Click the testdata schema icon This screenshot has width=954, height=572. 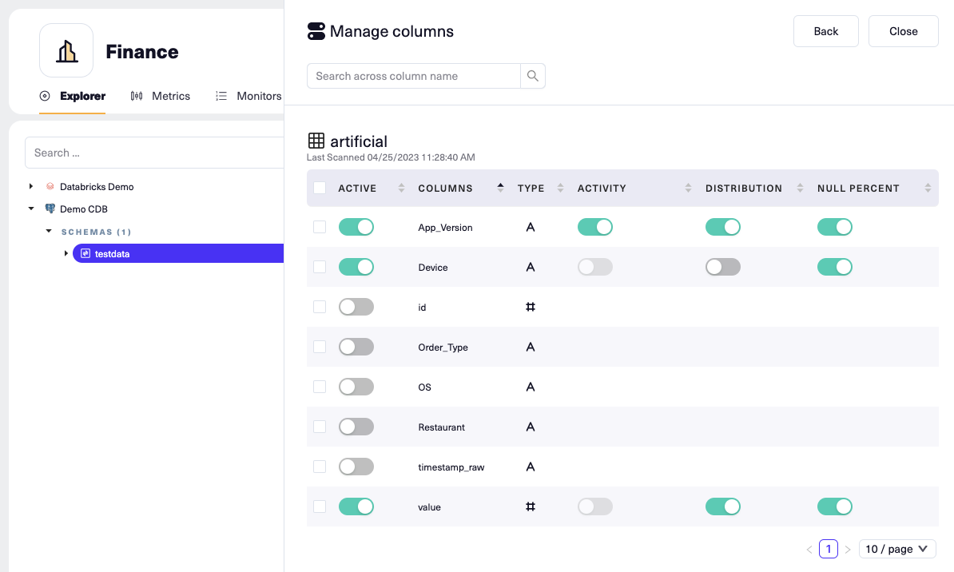pos(85,253)
